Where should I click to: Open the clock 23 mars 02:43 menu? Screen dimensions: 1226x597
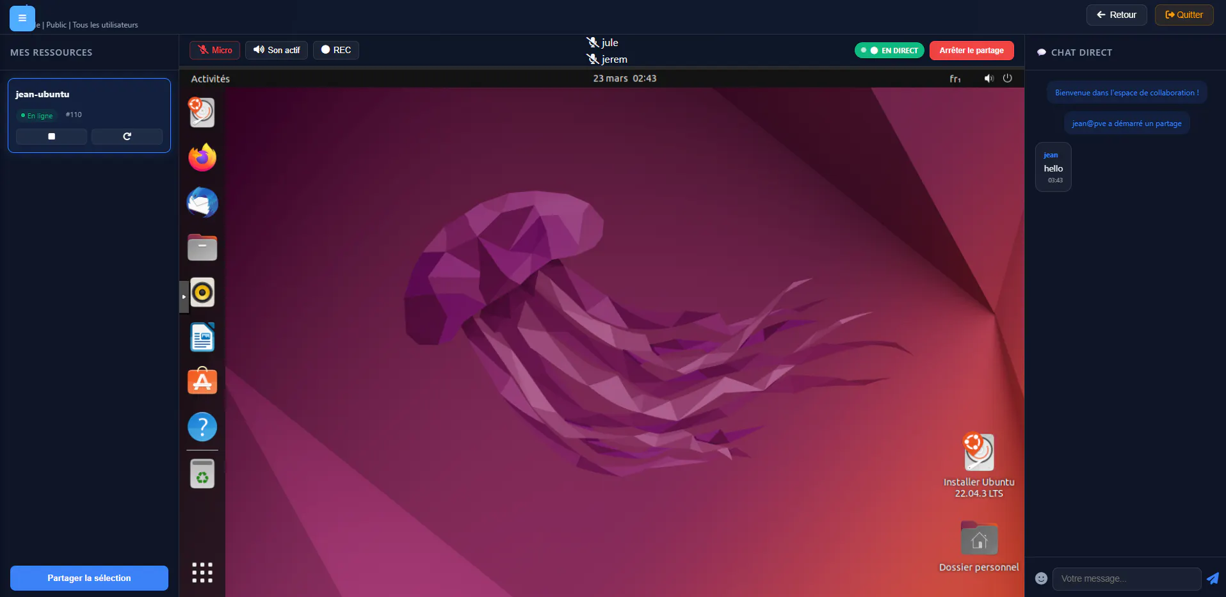[624, 78]
